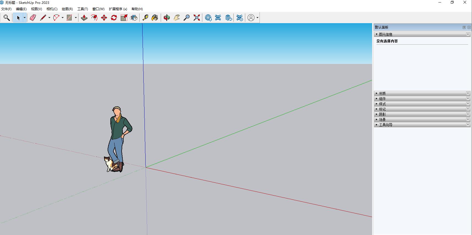Image resolution: width=472 pixels, height=235 pixels.
Task: Pick the Tape Measure tool
Action: click(x=145, y=18)
